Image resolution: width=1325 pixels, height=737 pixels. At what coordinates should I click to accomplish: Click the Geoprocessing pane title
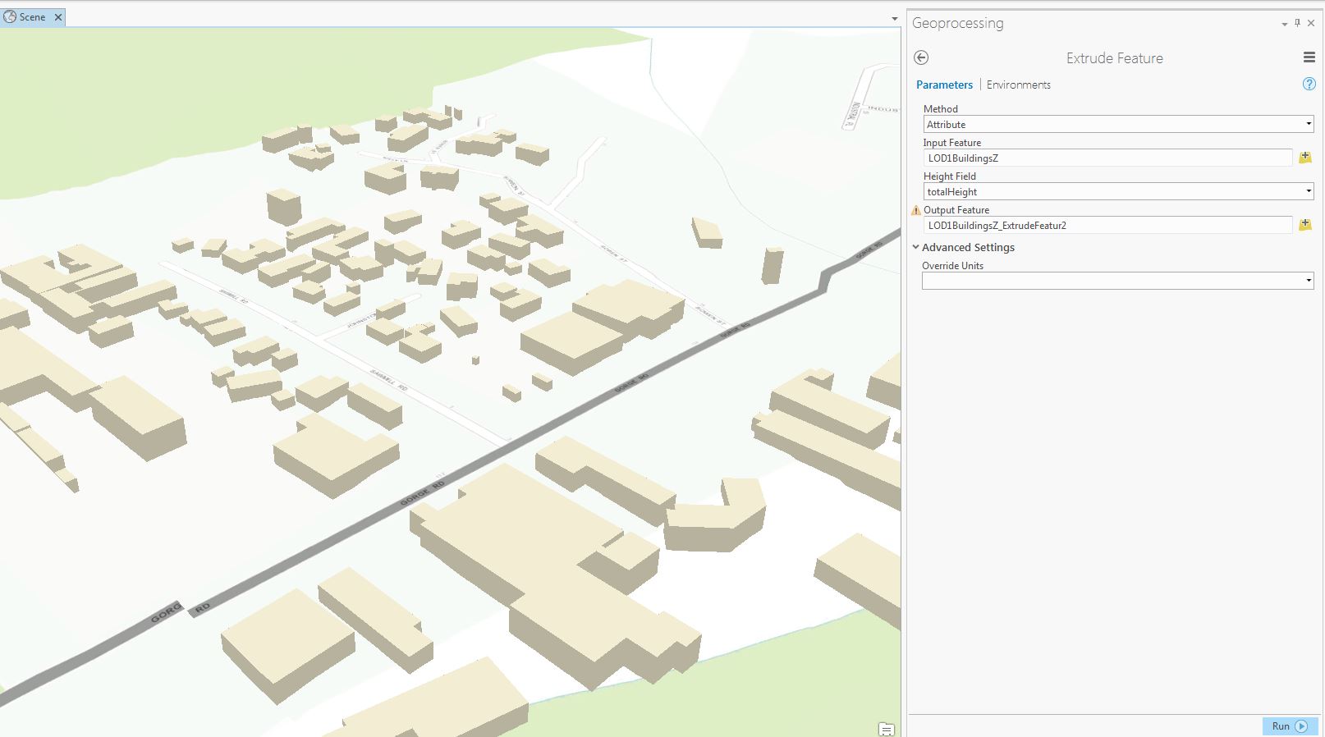[957, 23]
